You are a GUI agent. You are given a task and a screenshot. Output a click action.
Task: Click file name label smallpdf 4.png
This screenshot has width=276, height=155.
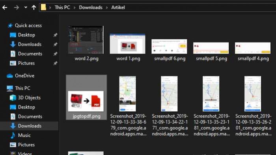pyautogui.click(x=253, y=59)
